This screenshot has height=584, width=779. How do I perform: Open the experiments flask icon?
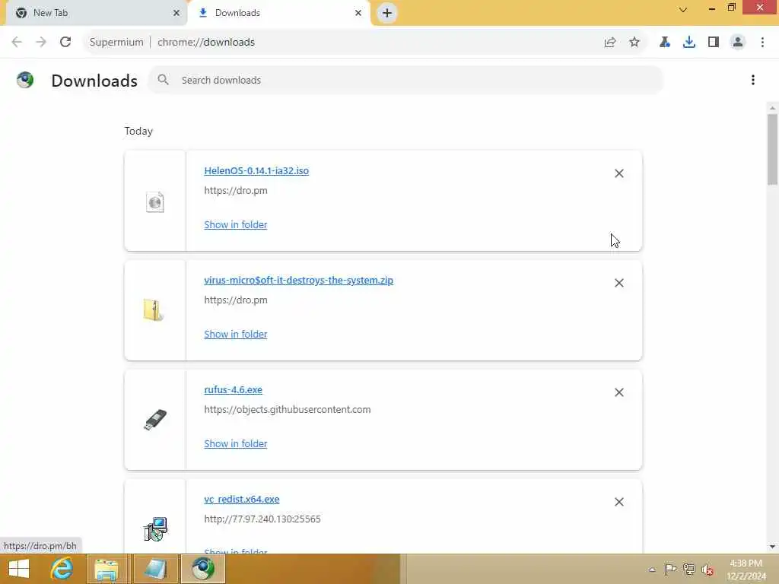coord(665,43)
